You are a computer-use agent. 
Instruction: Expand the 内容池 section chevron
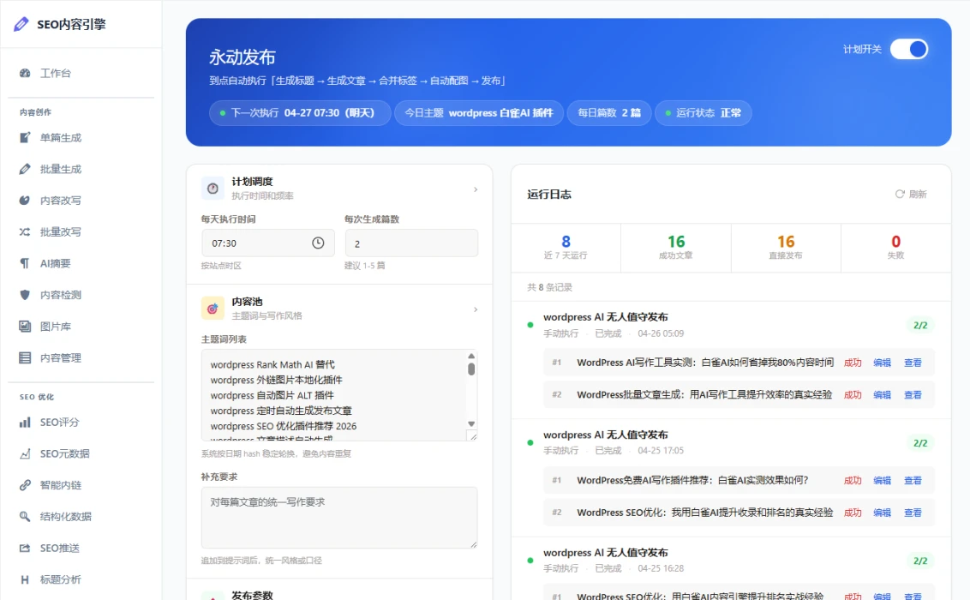coord(476,309)
